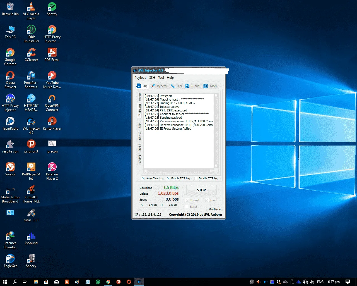The image size is (357, 286).
Task: Select the YouTube Music Desktop icon
Action: pyautogui.click(x=52, y=80)
